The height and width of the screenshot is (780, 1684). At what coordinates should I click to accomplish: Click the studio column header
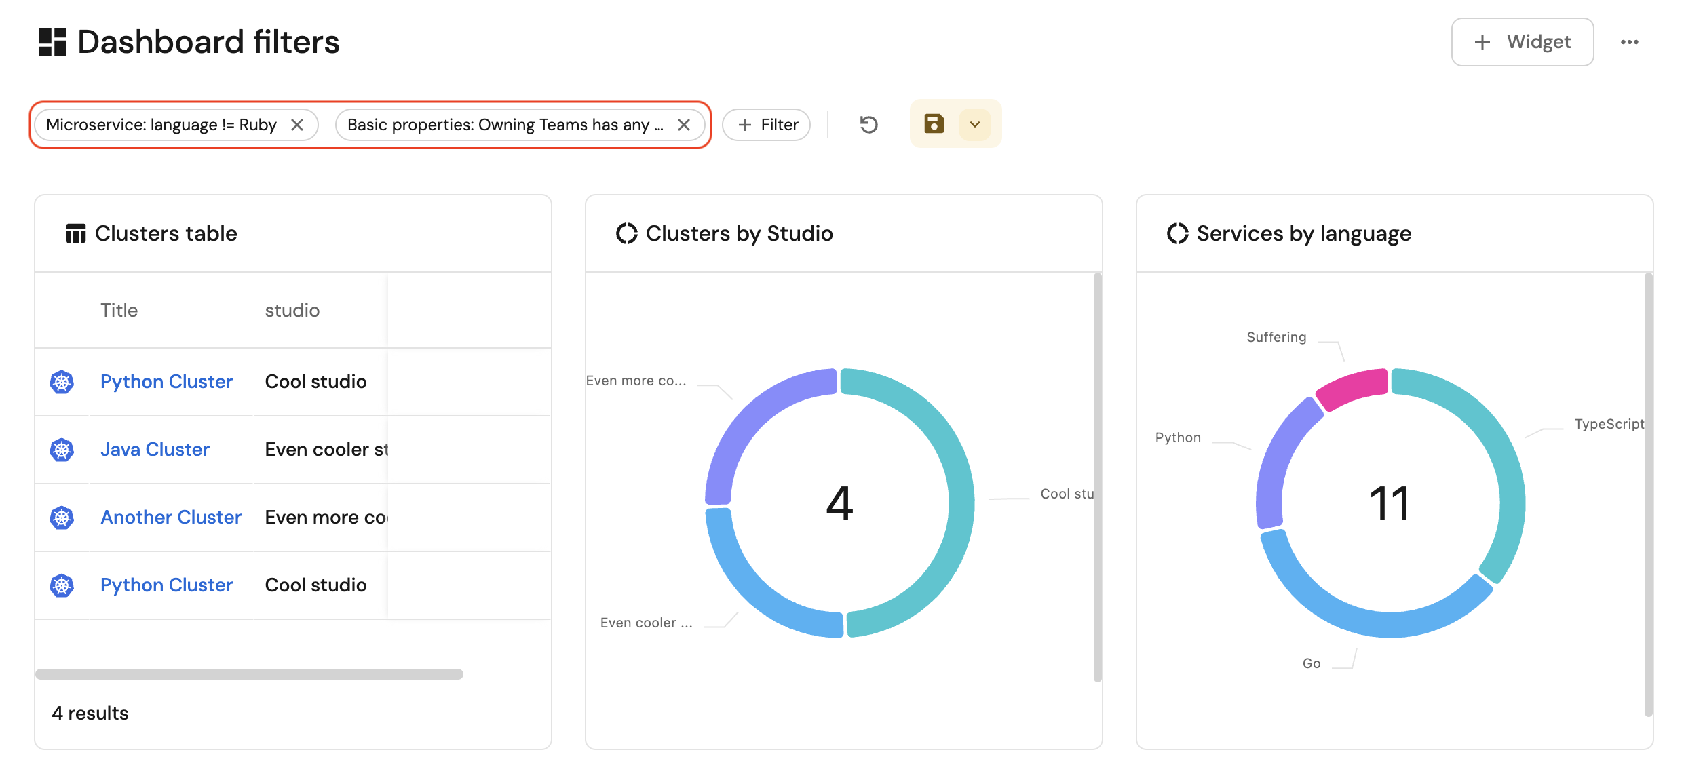[x=292, y=310]
